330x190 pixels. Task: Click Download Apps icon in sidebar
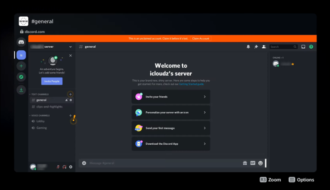click(21, 90)
